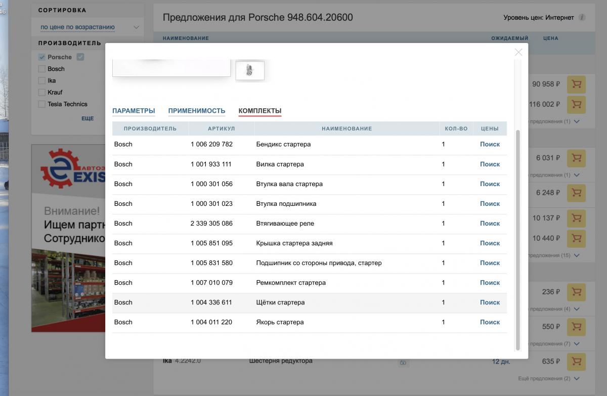Viewport: 607px width, 396px height.
Task: Open the sort order dropdown
Action: point(90,27)
